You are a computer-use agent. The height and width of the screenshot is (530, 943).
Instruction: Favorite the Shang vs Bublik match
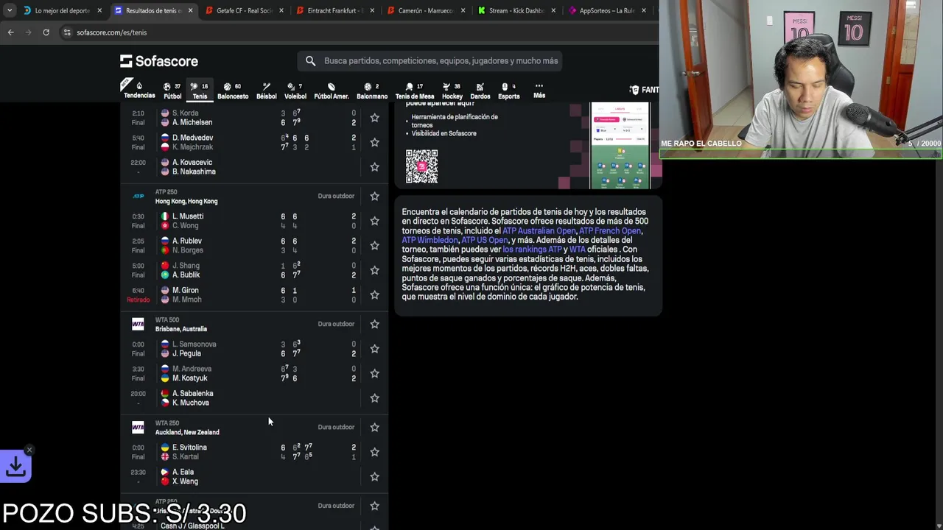pyautogui.click(x=374, y=270)
